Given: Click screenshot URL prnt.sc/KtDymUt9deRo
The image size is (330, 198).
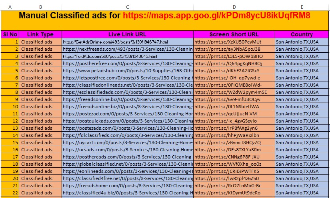Looking at the screenshot, I should tap(227, 193).
